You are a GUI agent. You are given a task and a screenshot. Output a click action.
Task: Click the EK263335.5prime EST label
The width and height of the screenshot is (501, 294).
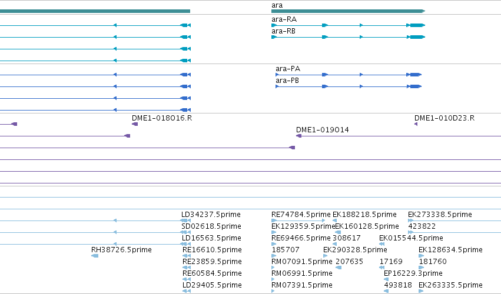click(450, 285)
